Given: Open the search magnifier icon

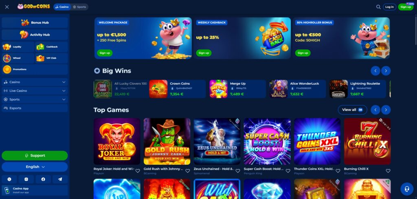Looking at the screenshot, I should click(378, 7).
